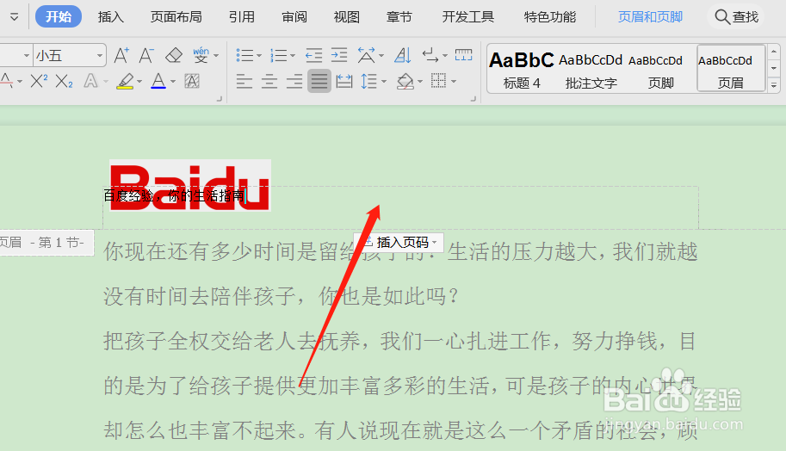Expand the bullets style dropdown arrow
The height and width of the screenshot is (451, 786).
point(258,56)
